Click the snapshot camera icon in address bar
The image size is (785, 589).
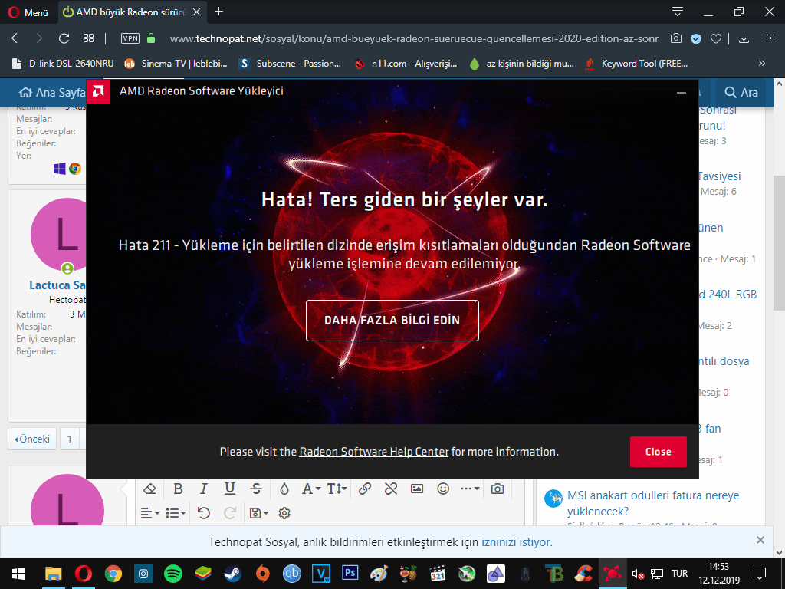pos(676,38)
